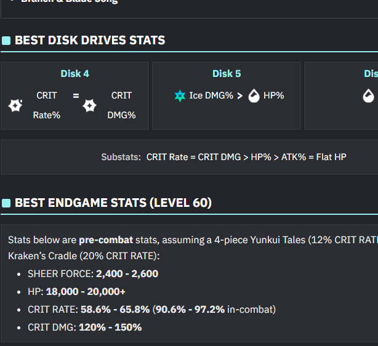Select the Disk 5 heading
Viewport: 378px width, 346px height.
click(x=227, y=74)
